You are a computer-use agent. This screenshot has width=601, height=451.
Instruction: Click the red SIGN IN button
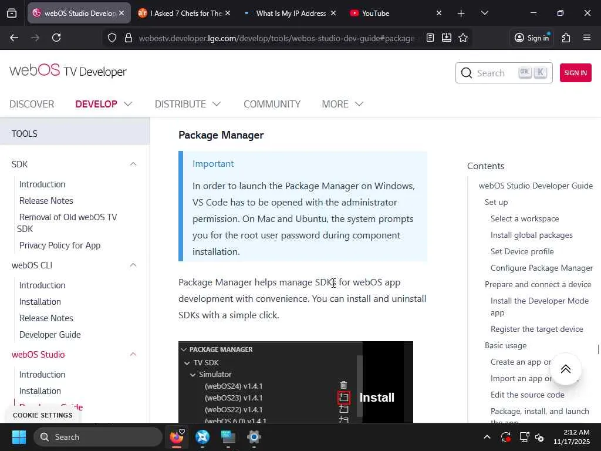click(575, 73)
